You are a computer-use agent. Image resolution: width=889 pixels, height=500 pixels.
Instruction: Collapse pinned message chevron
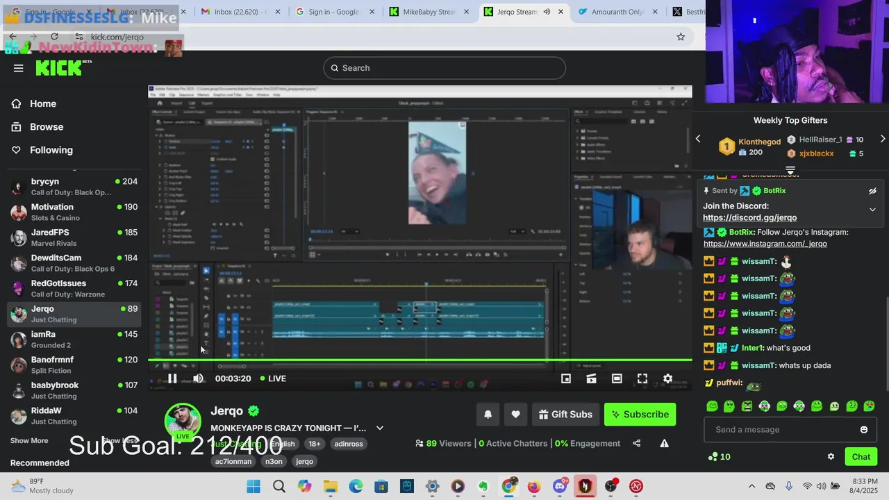(x=872, y=209)
